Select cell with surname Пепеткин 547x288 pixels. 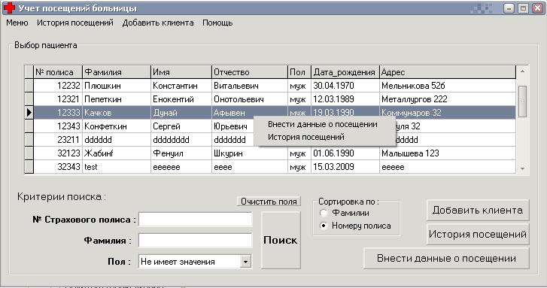click(x=117, y=99)
